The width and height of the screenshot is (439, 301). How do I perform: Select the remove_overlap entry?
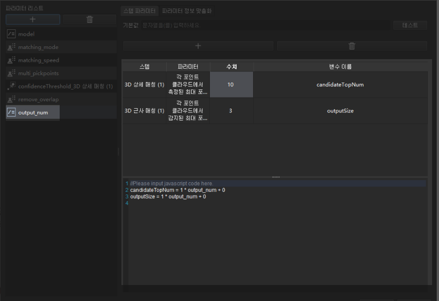[61, 99]
